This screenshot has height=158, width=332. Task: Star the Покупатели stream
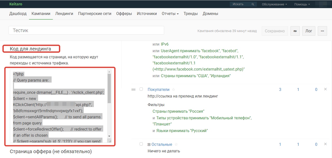tap(174, 89)
